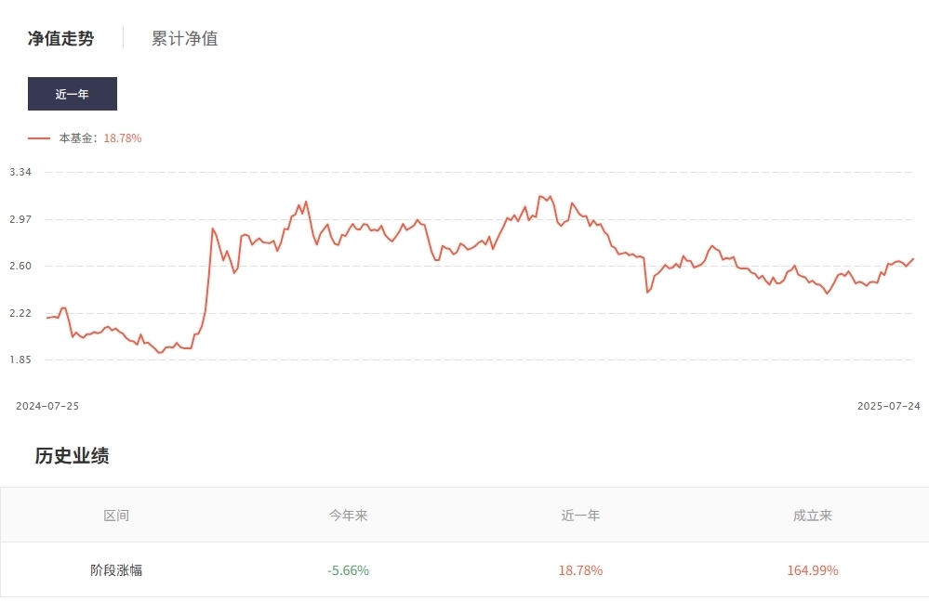Click the 2.97 y-axis label

click(x=20, y=219)
